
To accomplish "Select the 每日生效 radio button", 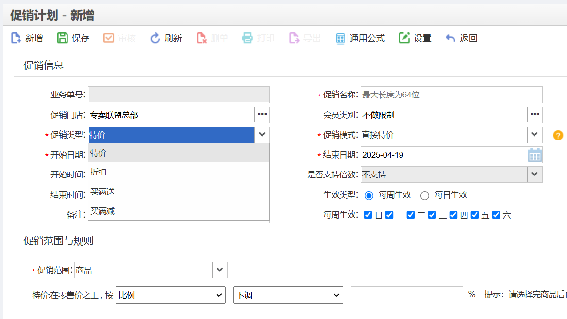I will (x=425, y=195).
